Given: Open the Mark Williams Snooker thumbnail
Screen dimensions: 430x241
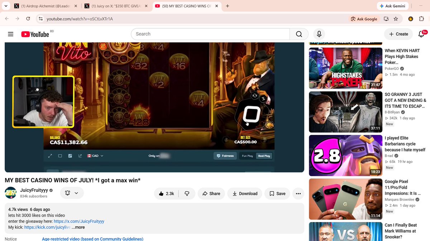Looking at the screenshot, I should point(345,231).
